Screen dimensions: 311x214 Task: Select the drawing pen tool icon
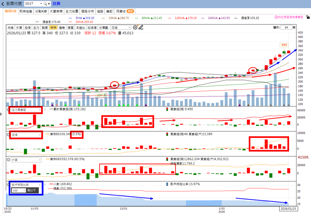click(x=141, y=27)
